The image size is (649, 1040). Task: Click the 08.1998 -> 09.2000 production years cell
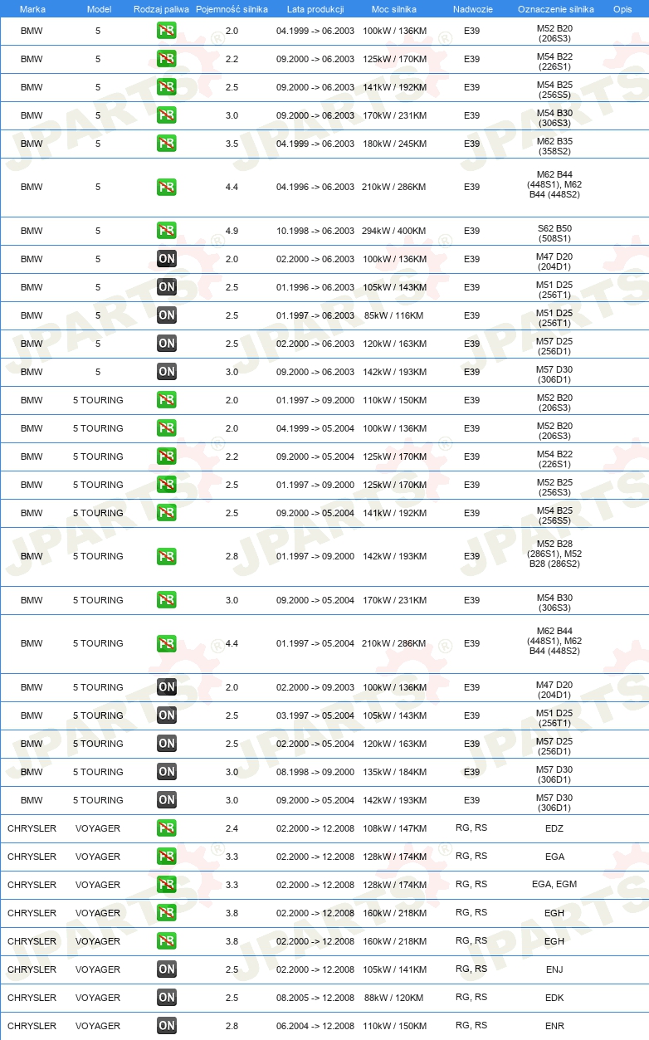click(x=315, y=772)
